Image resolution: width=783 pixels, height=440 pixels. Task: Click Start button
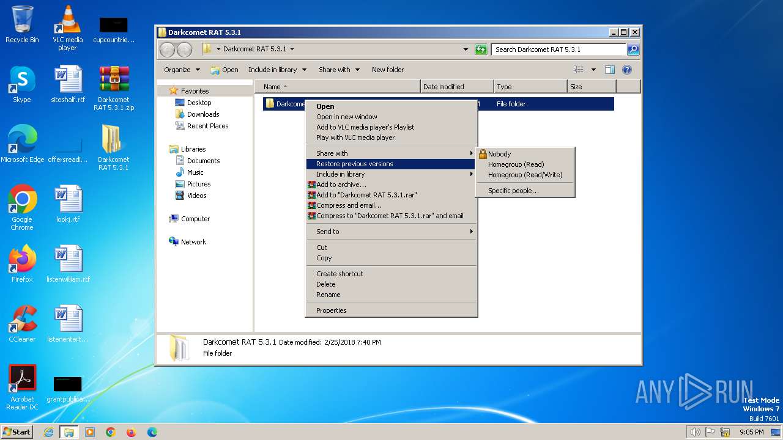(17, 431)
